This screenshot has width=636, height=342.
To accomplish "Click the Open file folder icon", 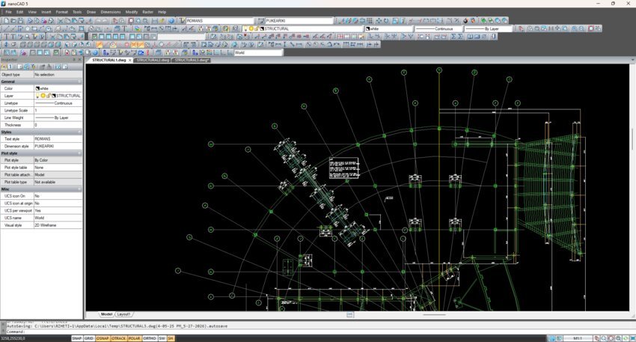I will [13, 21].
